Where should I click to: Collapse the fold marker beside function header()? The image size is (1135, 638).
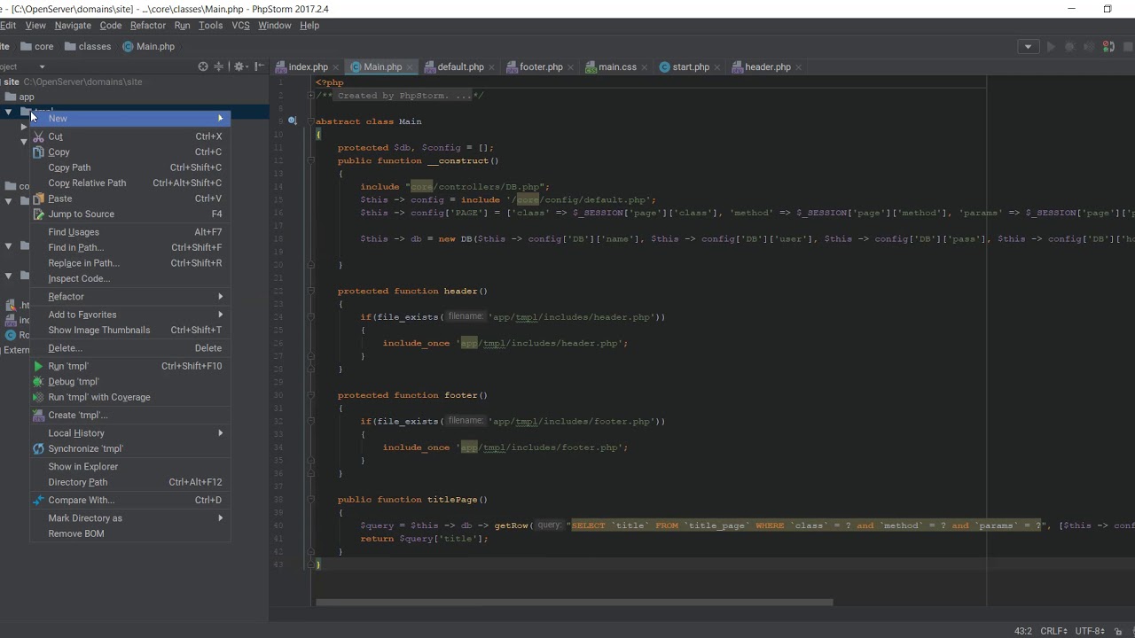[x=311, y=291]
